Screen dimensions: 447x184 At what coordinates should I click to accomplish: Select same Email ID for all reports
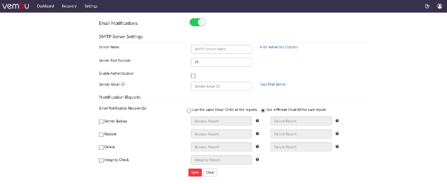pyautogui.click(x=189, y=110)
